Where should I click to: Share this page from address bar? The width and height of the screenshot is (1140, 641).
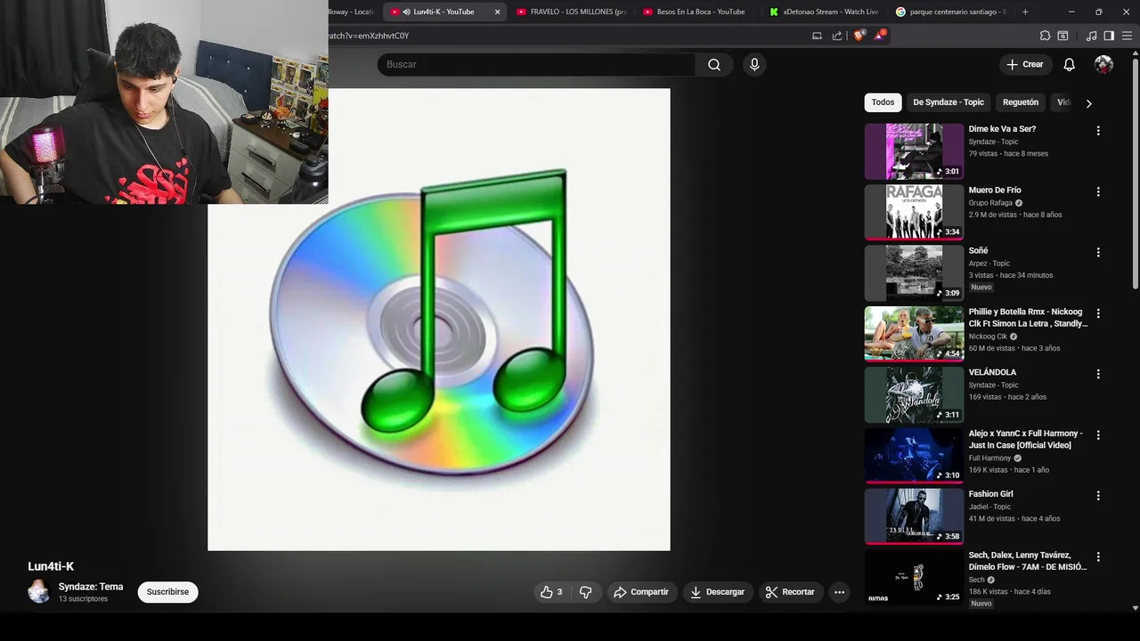point(837,36)
